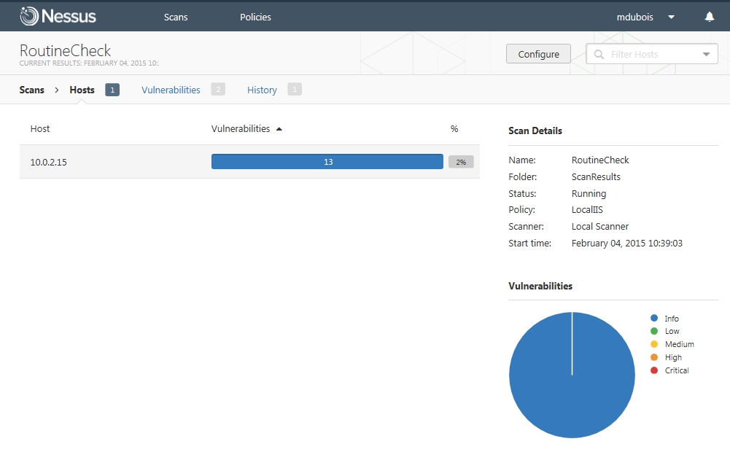The height and width of the screenshot is (463, 730).
Task: Click the search magnifier in Filter Hosts
Action: pos(599,55)
